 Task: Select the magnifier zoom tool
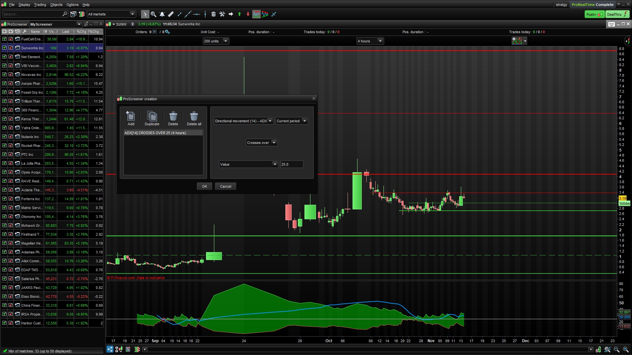(x=153, y=14)
